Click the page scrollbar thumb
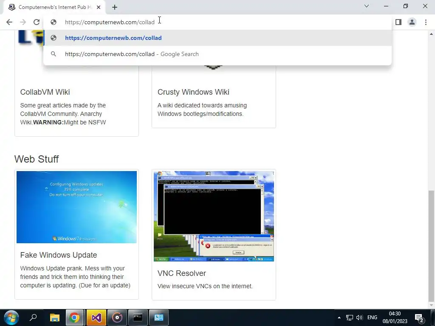 (431, 246)
